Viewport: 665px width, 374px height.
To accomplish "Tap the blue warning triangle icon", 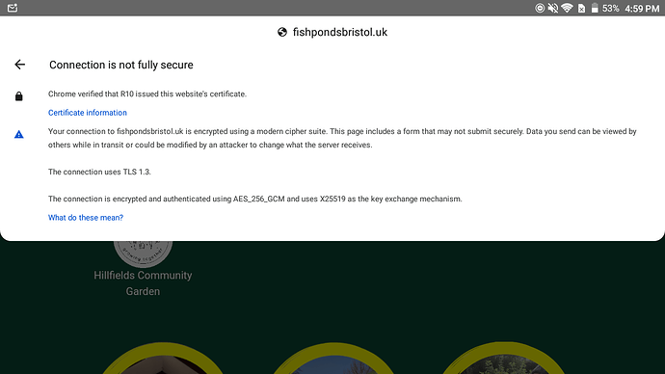I will [x=18, y=134].
